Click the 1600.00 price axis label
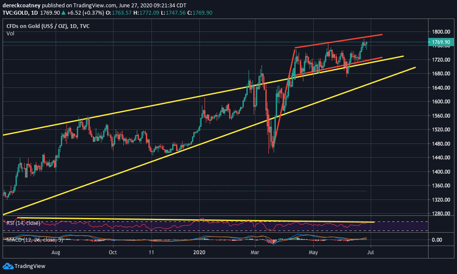457x274 pixels. [x=441, y=102]
